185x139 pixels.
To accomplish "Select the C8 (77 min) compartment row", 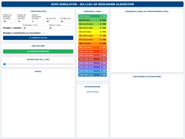I will coord(92,44).
